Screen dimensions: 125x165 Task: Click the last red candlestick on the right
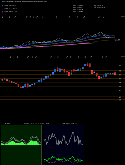pos(115,73)
